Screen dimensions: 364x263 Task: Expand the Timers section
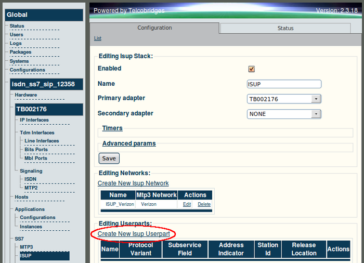(112, 128)
